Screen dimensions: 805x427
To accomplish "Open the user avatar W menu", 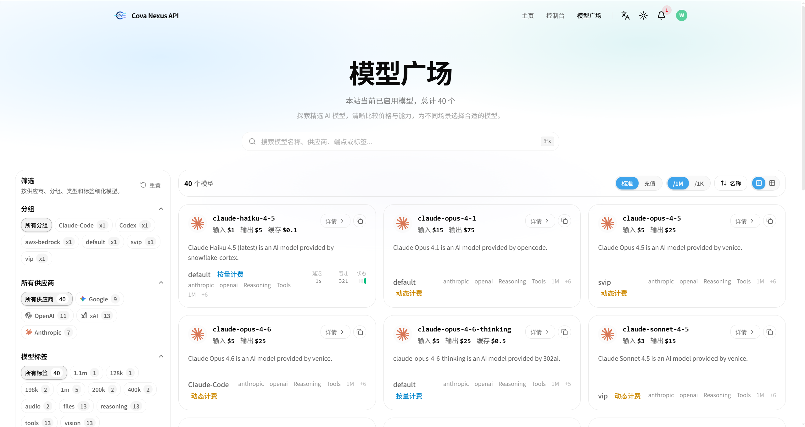I will pyautogui.click(x=681, y=15).
